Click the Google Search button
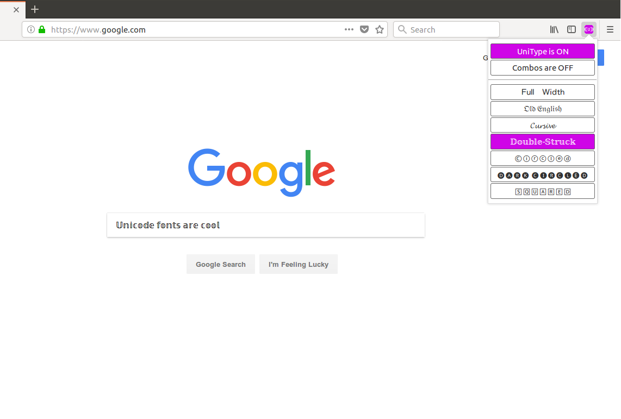Image resolution: width=621 pixels, height=419 pixels. [x=221, y=264]
